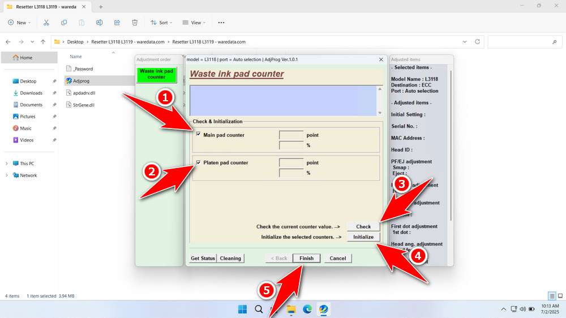This screenshot has height=318, width=566.
Task: Click the Explorer search box
Action: point(525,42)
